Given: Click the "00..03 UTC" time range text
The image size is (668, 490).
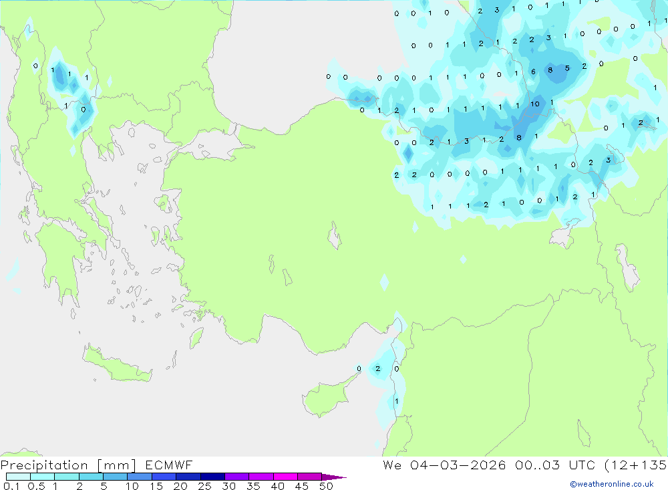Looking at the screenshot, I should [554, 465].
